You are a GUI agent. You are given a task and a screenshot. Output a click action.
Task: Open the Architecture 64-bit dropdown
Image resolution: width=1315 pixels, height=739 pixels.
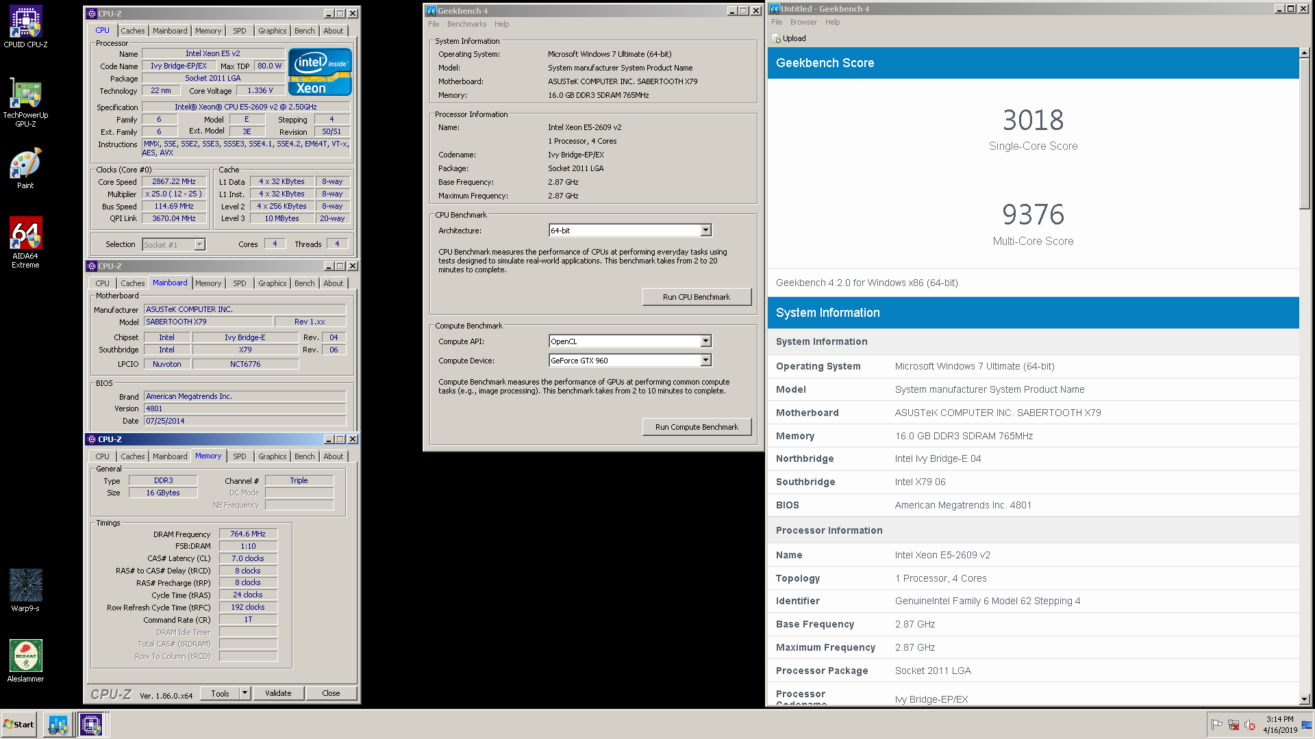click(705, 231)
